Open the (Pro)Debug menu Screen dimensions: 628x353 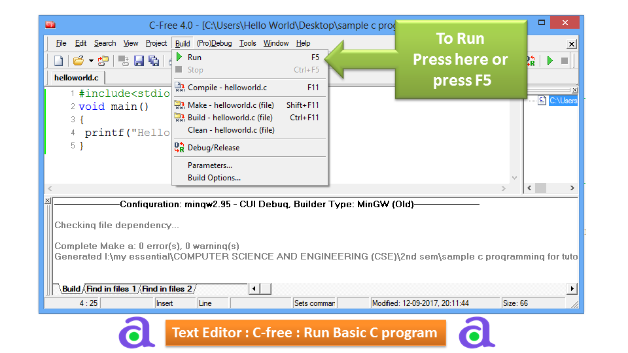(x=215, y=43)
